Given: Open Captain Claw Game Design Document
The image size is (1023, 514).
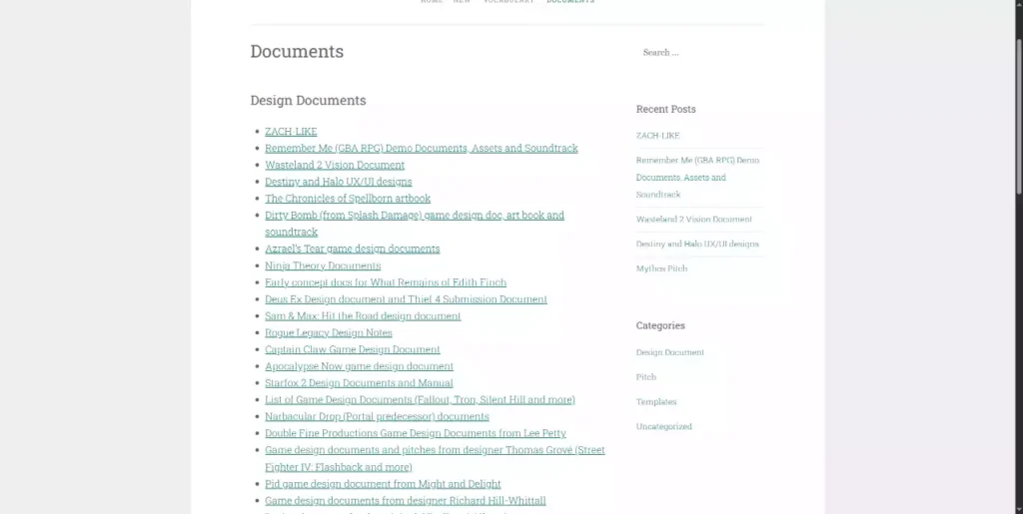Looking at the screenshot, I should [x=352, y=349].
